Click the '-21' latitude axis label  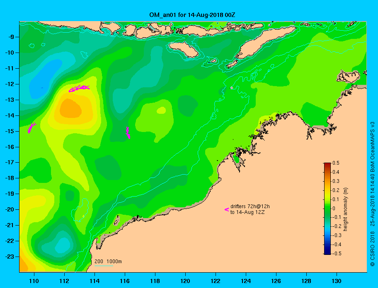10,225
